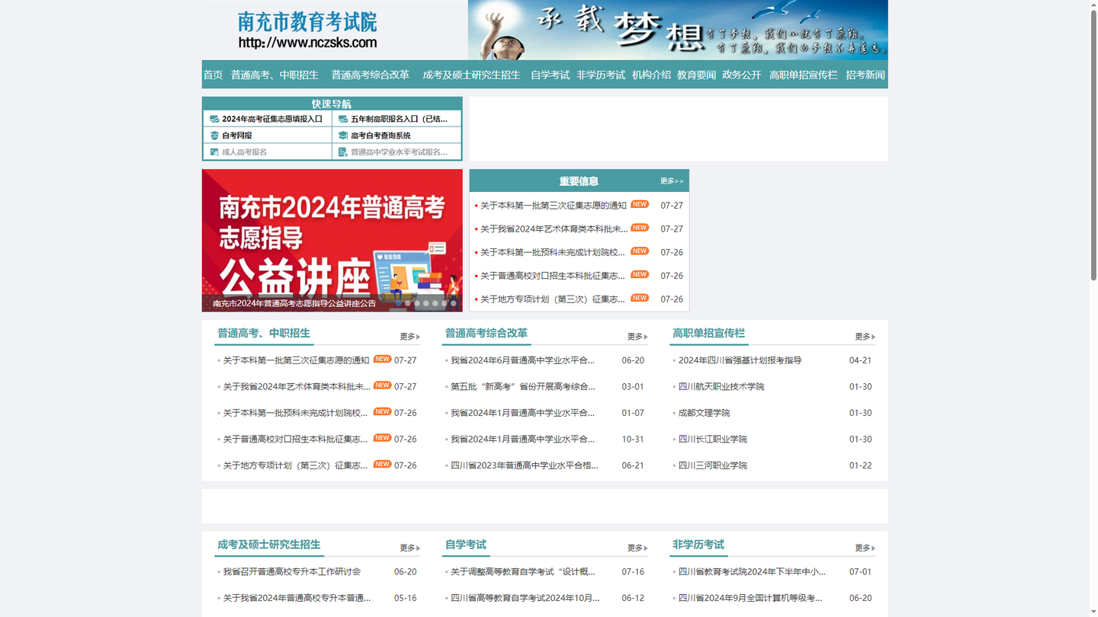Go to 首页 in the navigation bar
The width and height of the screenshot is (1098, 617).
coord(213,75)
